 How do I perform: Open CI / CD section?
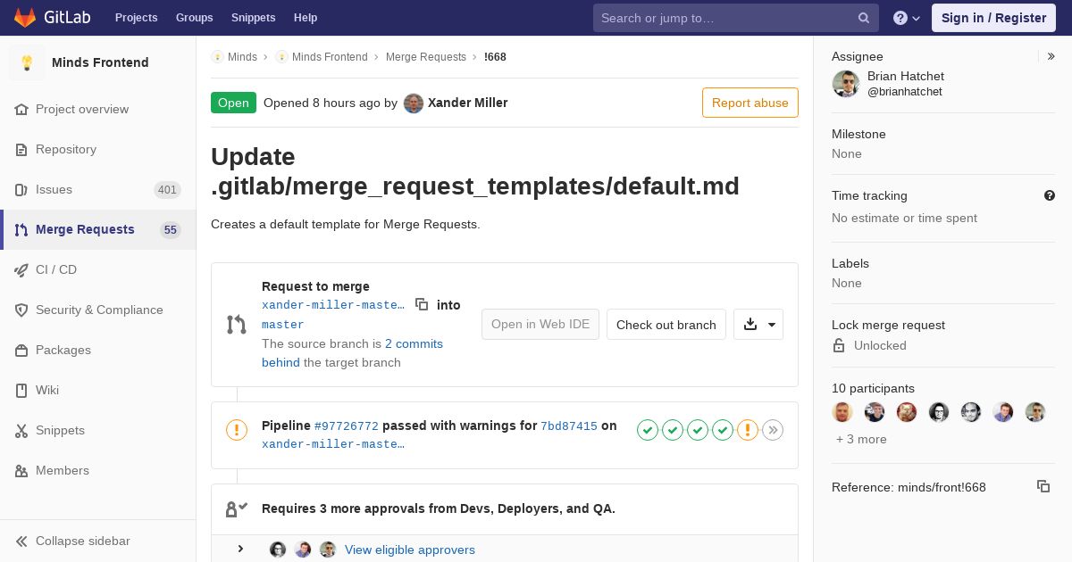(x=98, y=269)
